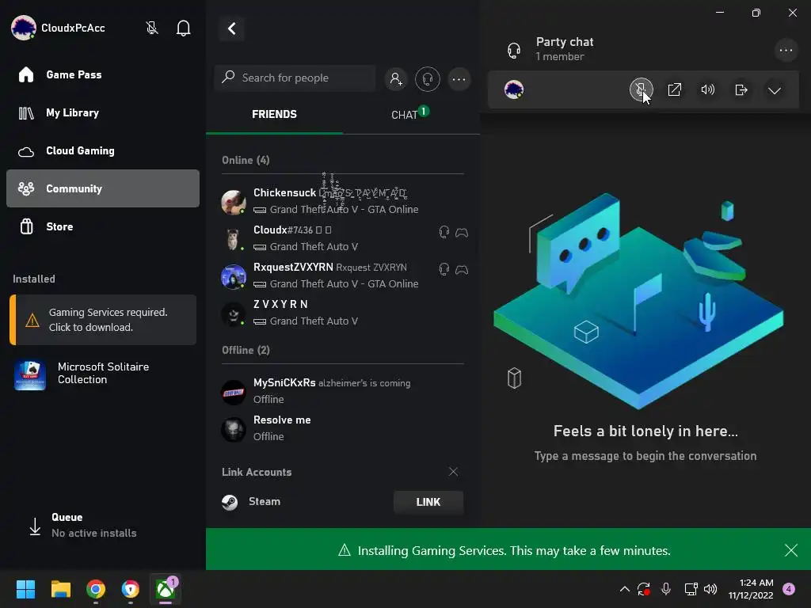
Task: Toggle the party chat microphone mute button
Action: (x=641, y=90)
